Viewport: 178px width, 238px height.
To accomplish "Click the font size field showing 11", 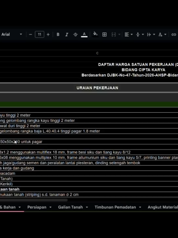I will click(40, 35).
